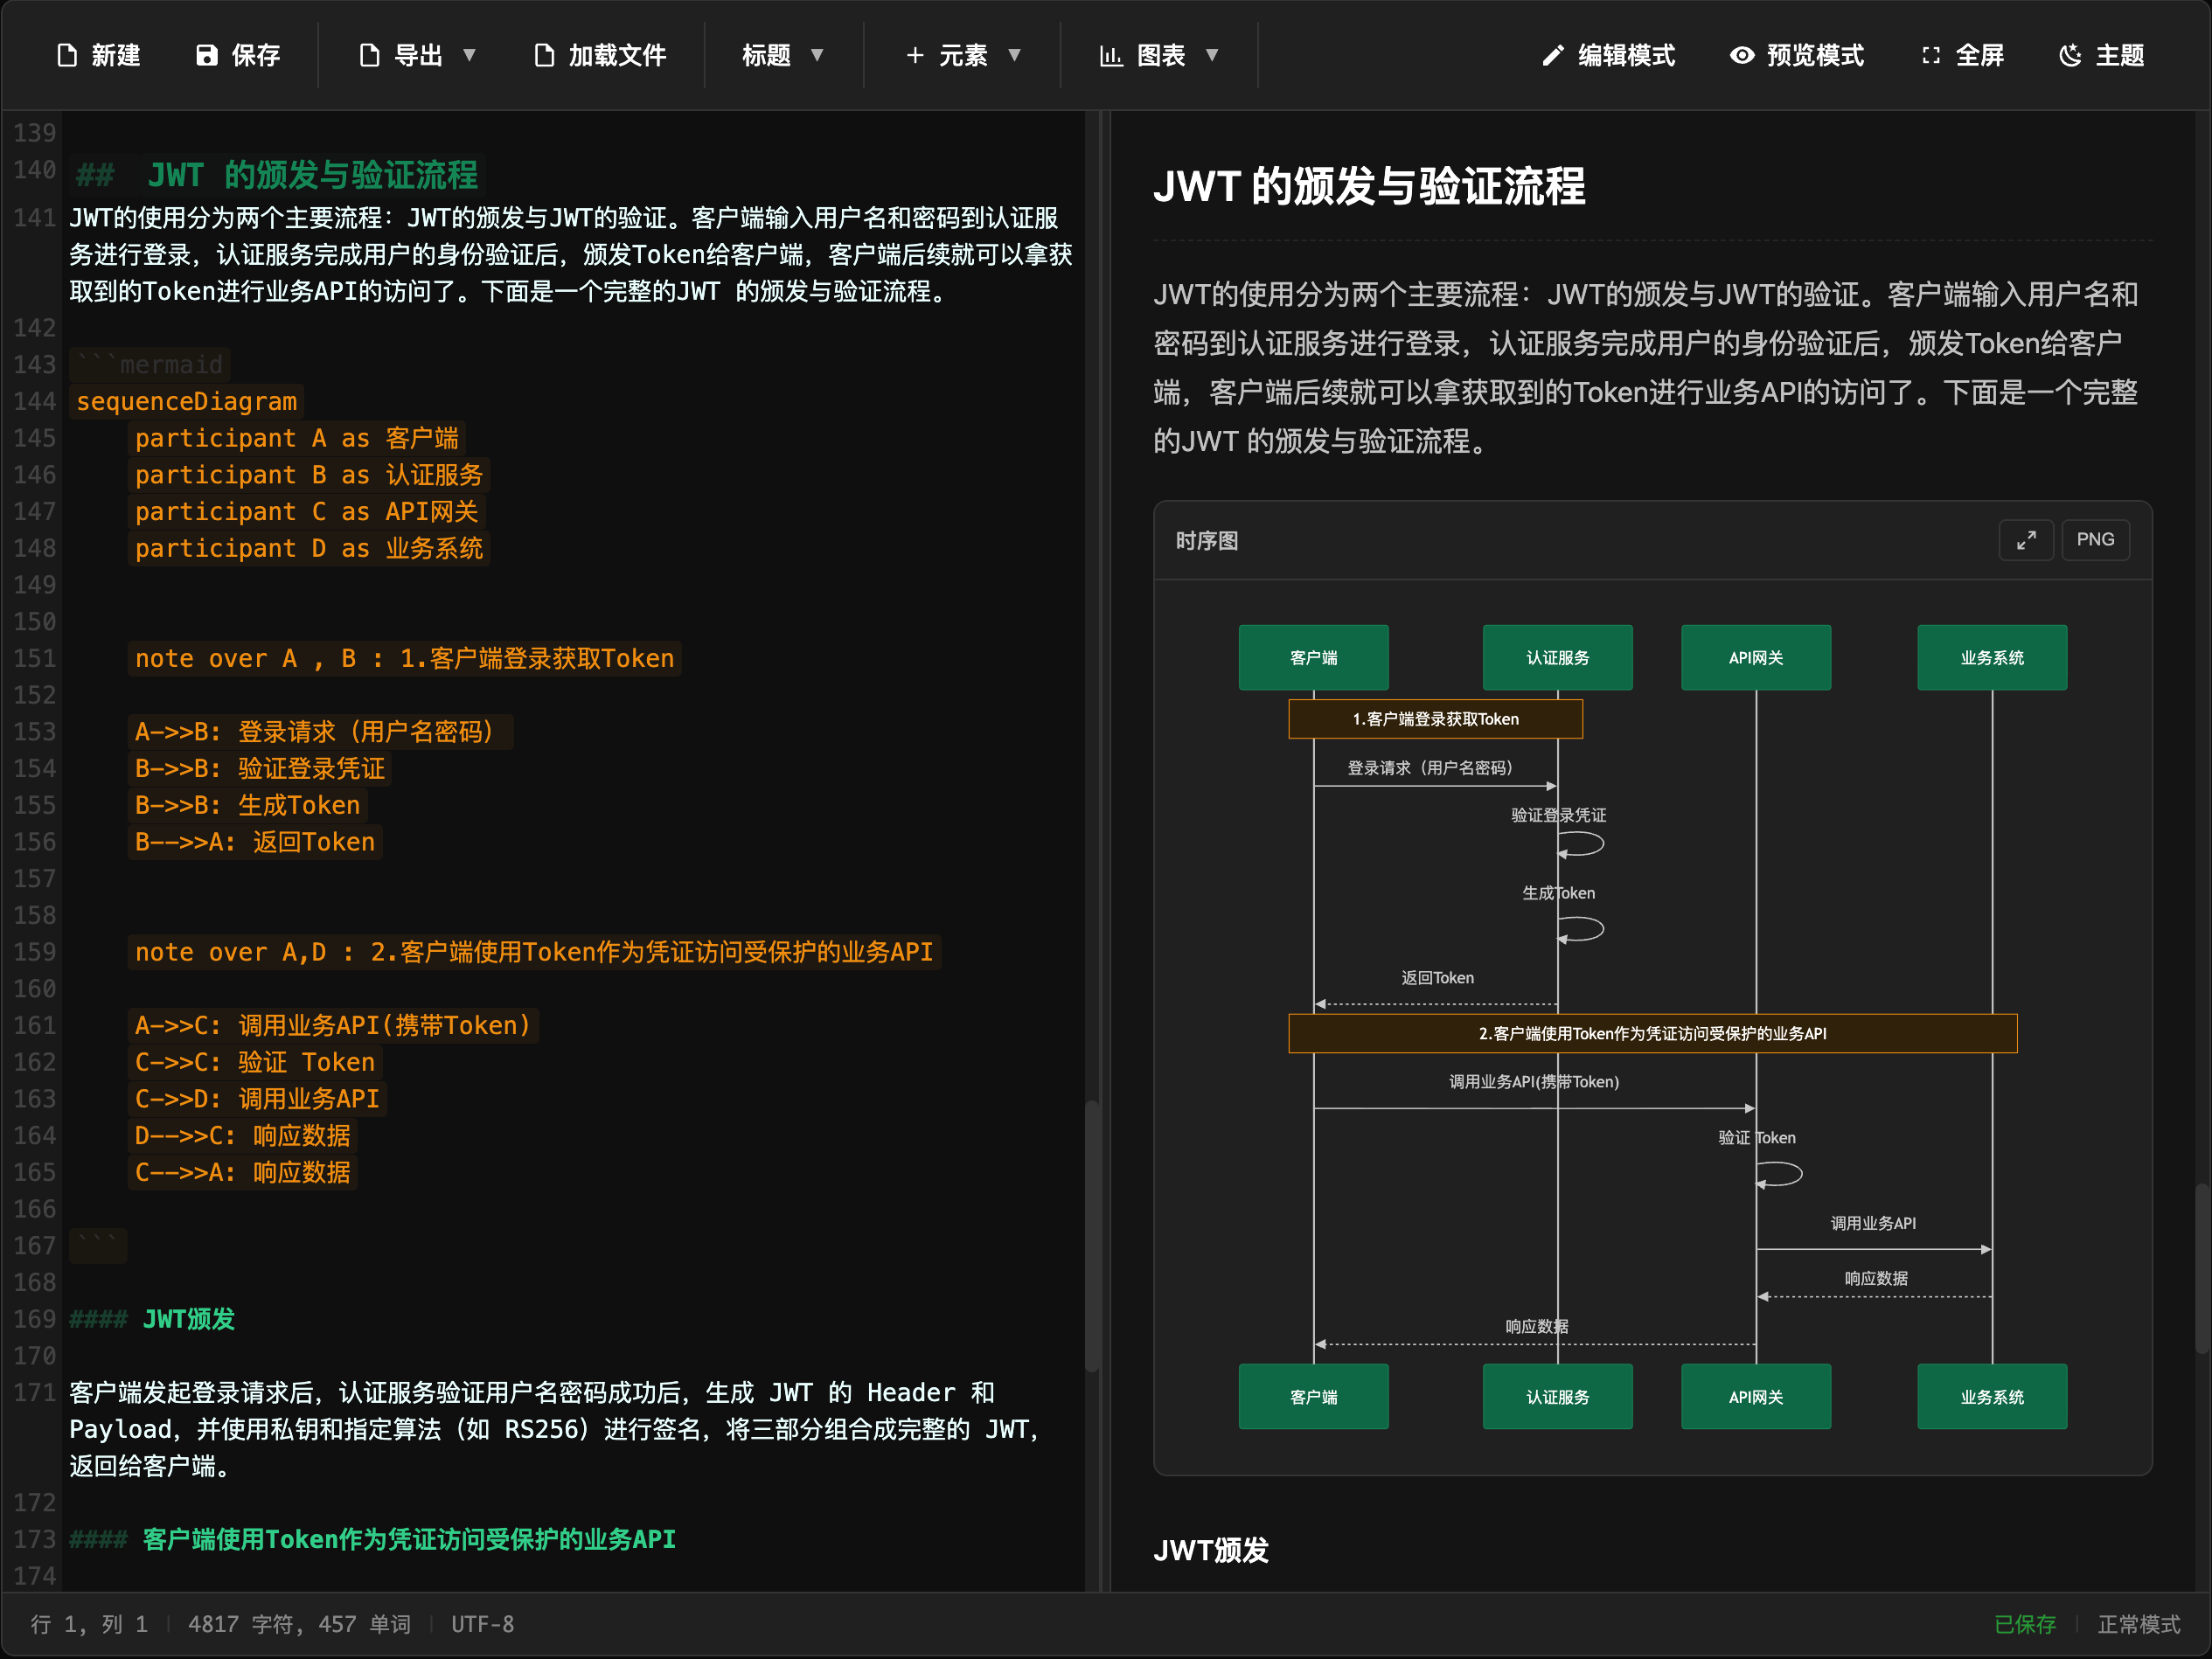Open the 图表 chart menu
Viewport: 2212px width, 1659px height.
point(1160,55)
